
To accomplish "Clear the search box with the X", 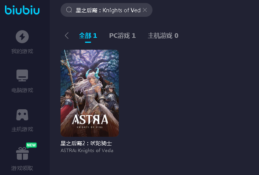I will point(145,10).
